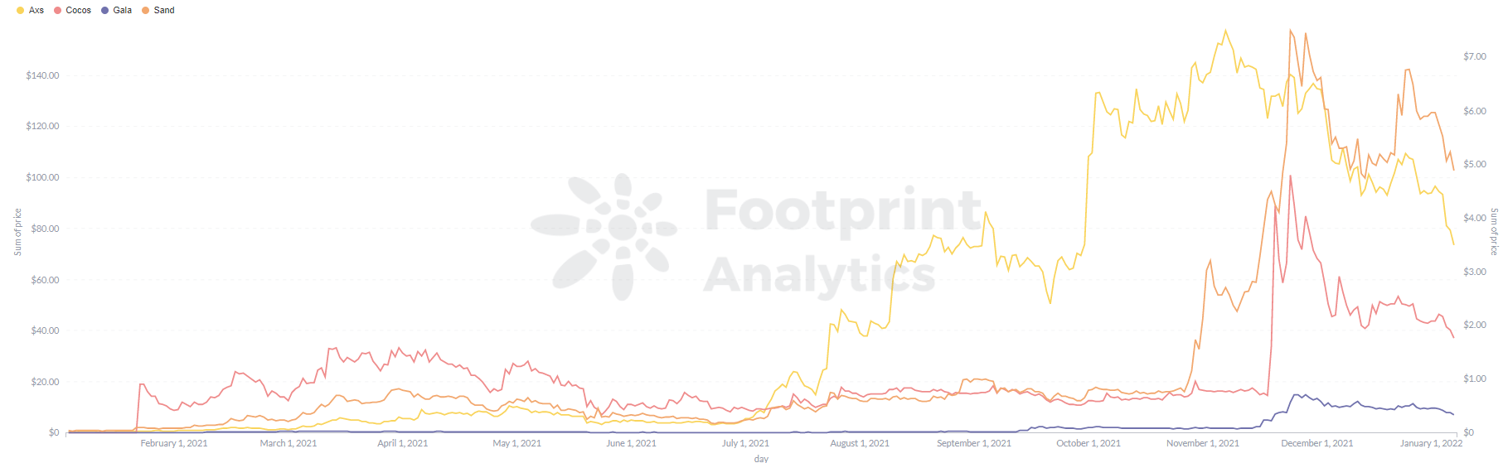Toggle the Sand series legend label
The width and height of the screenshot is (1503, 463).
point(164,11)
